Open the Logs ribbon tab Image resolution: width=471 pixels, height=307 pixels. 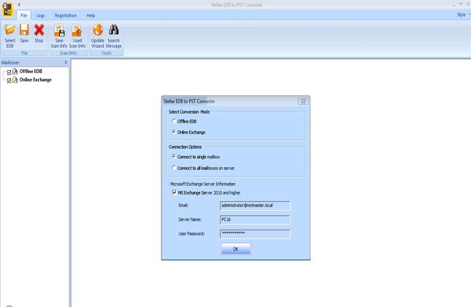pyautogui.click(x=41, y=15)
